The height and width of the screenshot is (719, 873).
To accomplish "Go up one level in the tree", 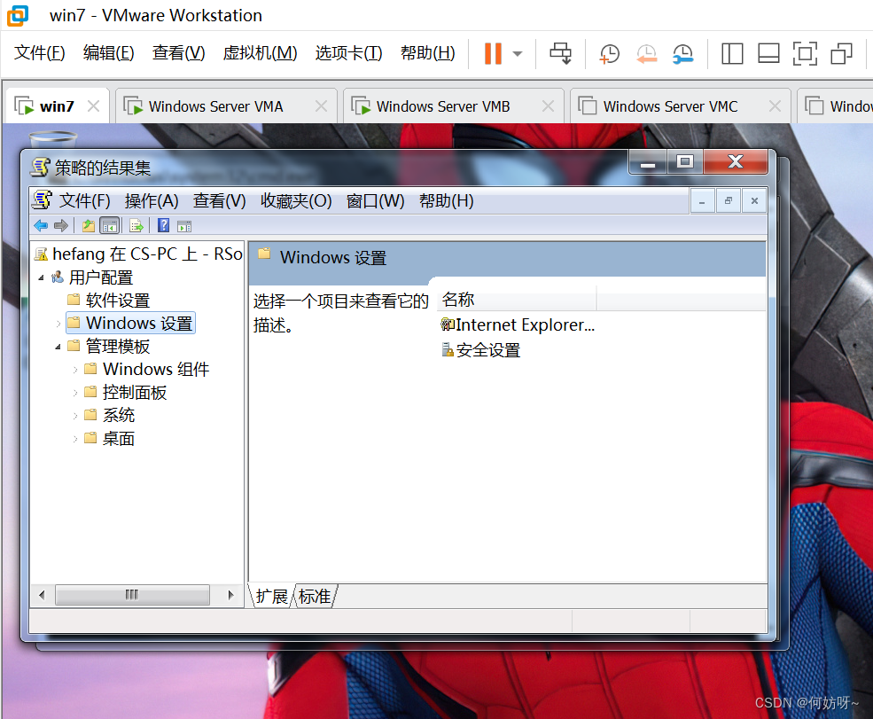I will pyautogui.click(x=88, y=225).
